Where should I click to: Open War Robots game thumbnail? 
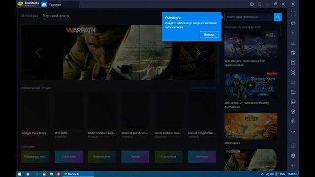click(251, 44)
